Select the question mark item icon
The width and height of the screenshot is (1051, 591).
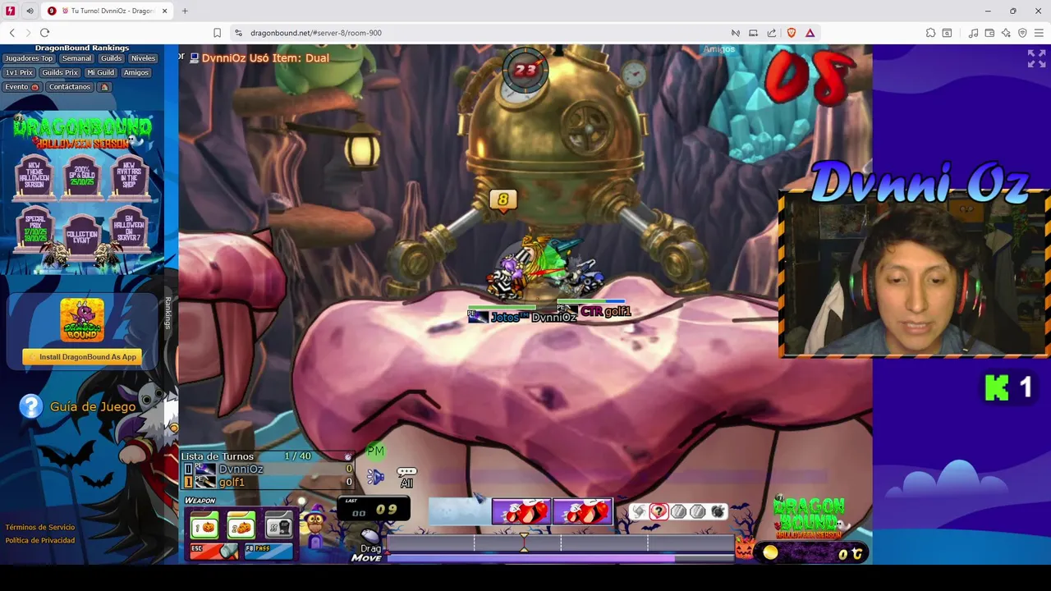659,511
